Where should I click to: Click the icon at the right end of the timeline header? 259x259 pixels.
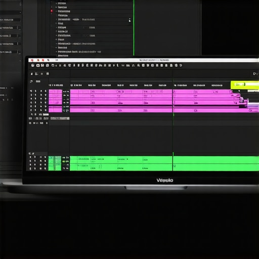255,74
